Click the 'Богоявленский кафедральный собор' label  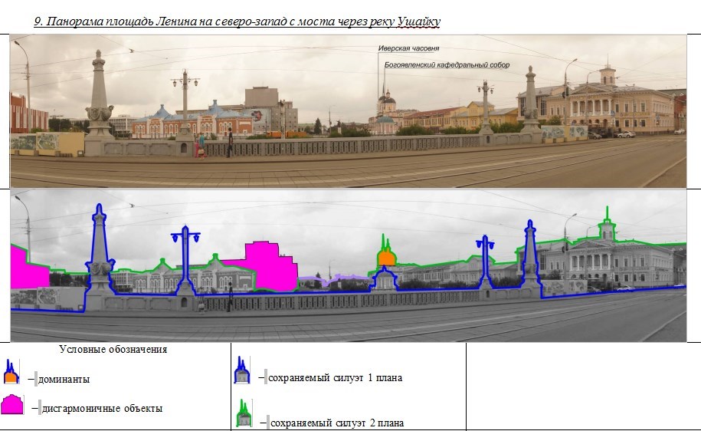(x=447, y=65)
